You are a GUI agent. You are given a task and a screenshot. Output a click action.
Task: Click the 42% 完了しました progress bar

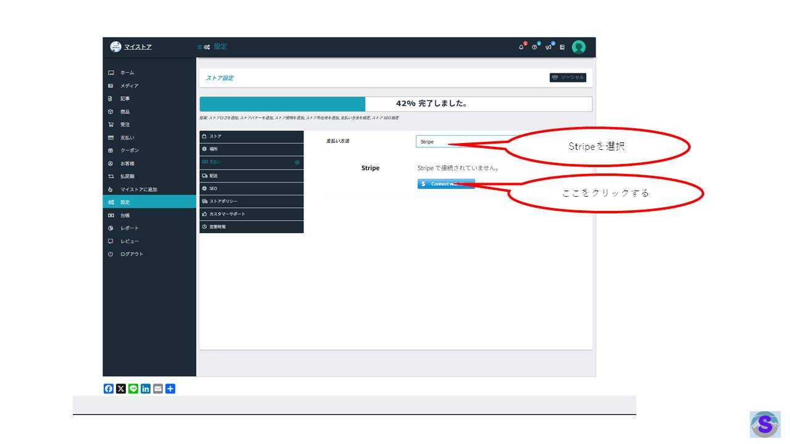click(396, 104)
